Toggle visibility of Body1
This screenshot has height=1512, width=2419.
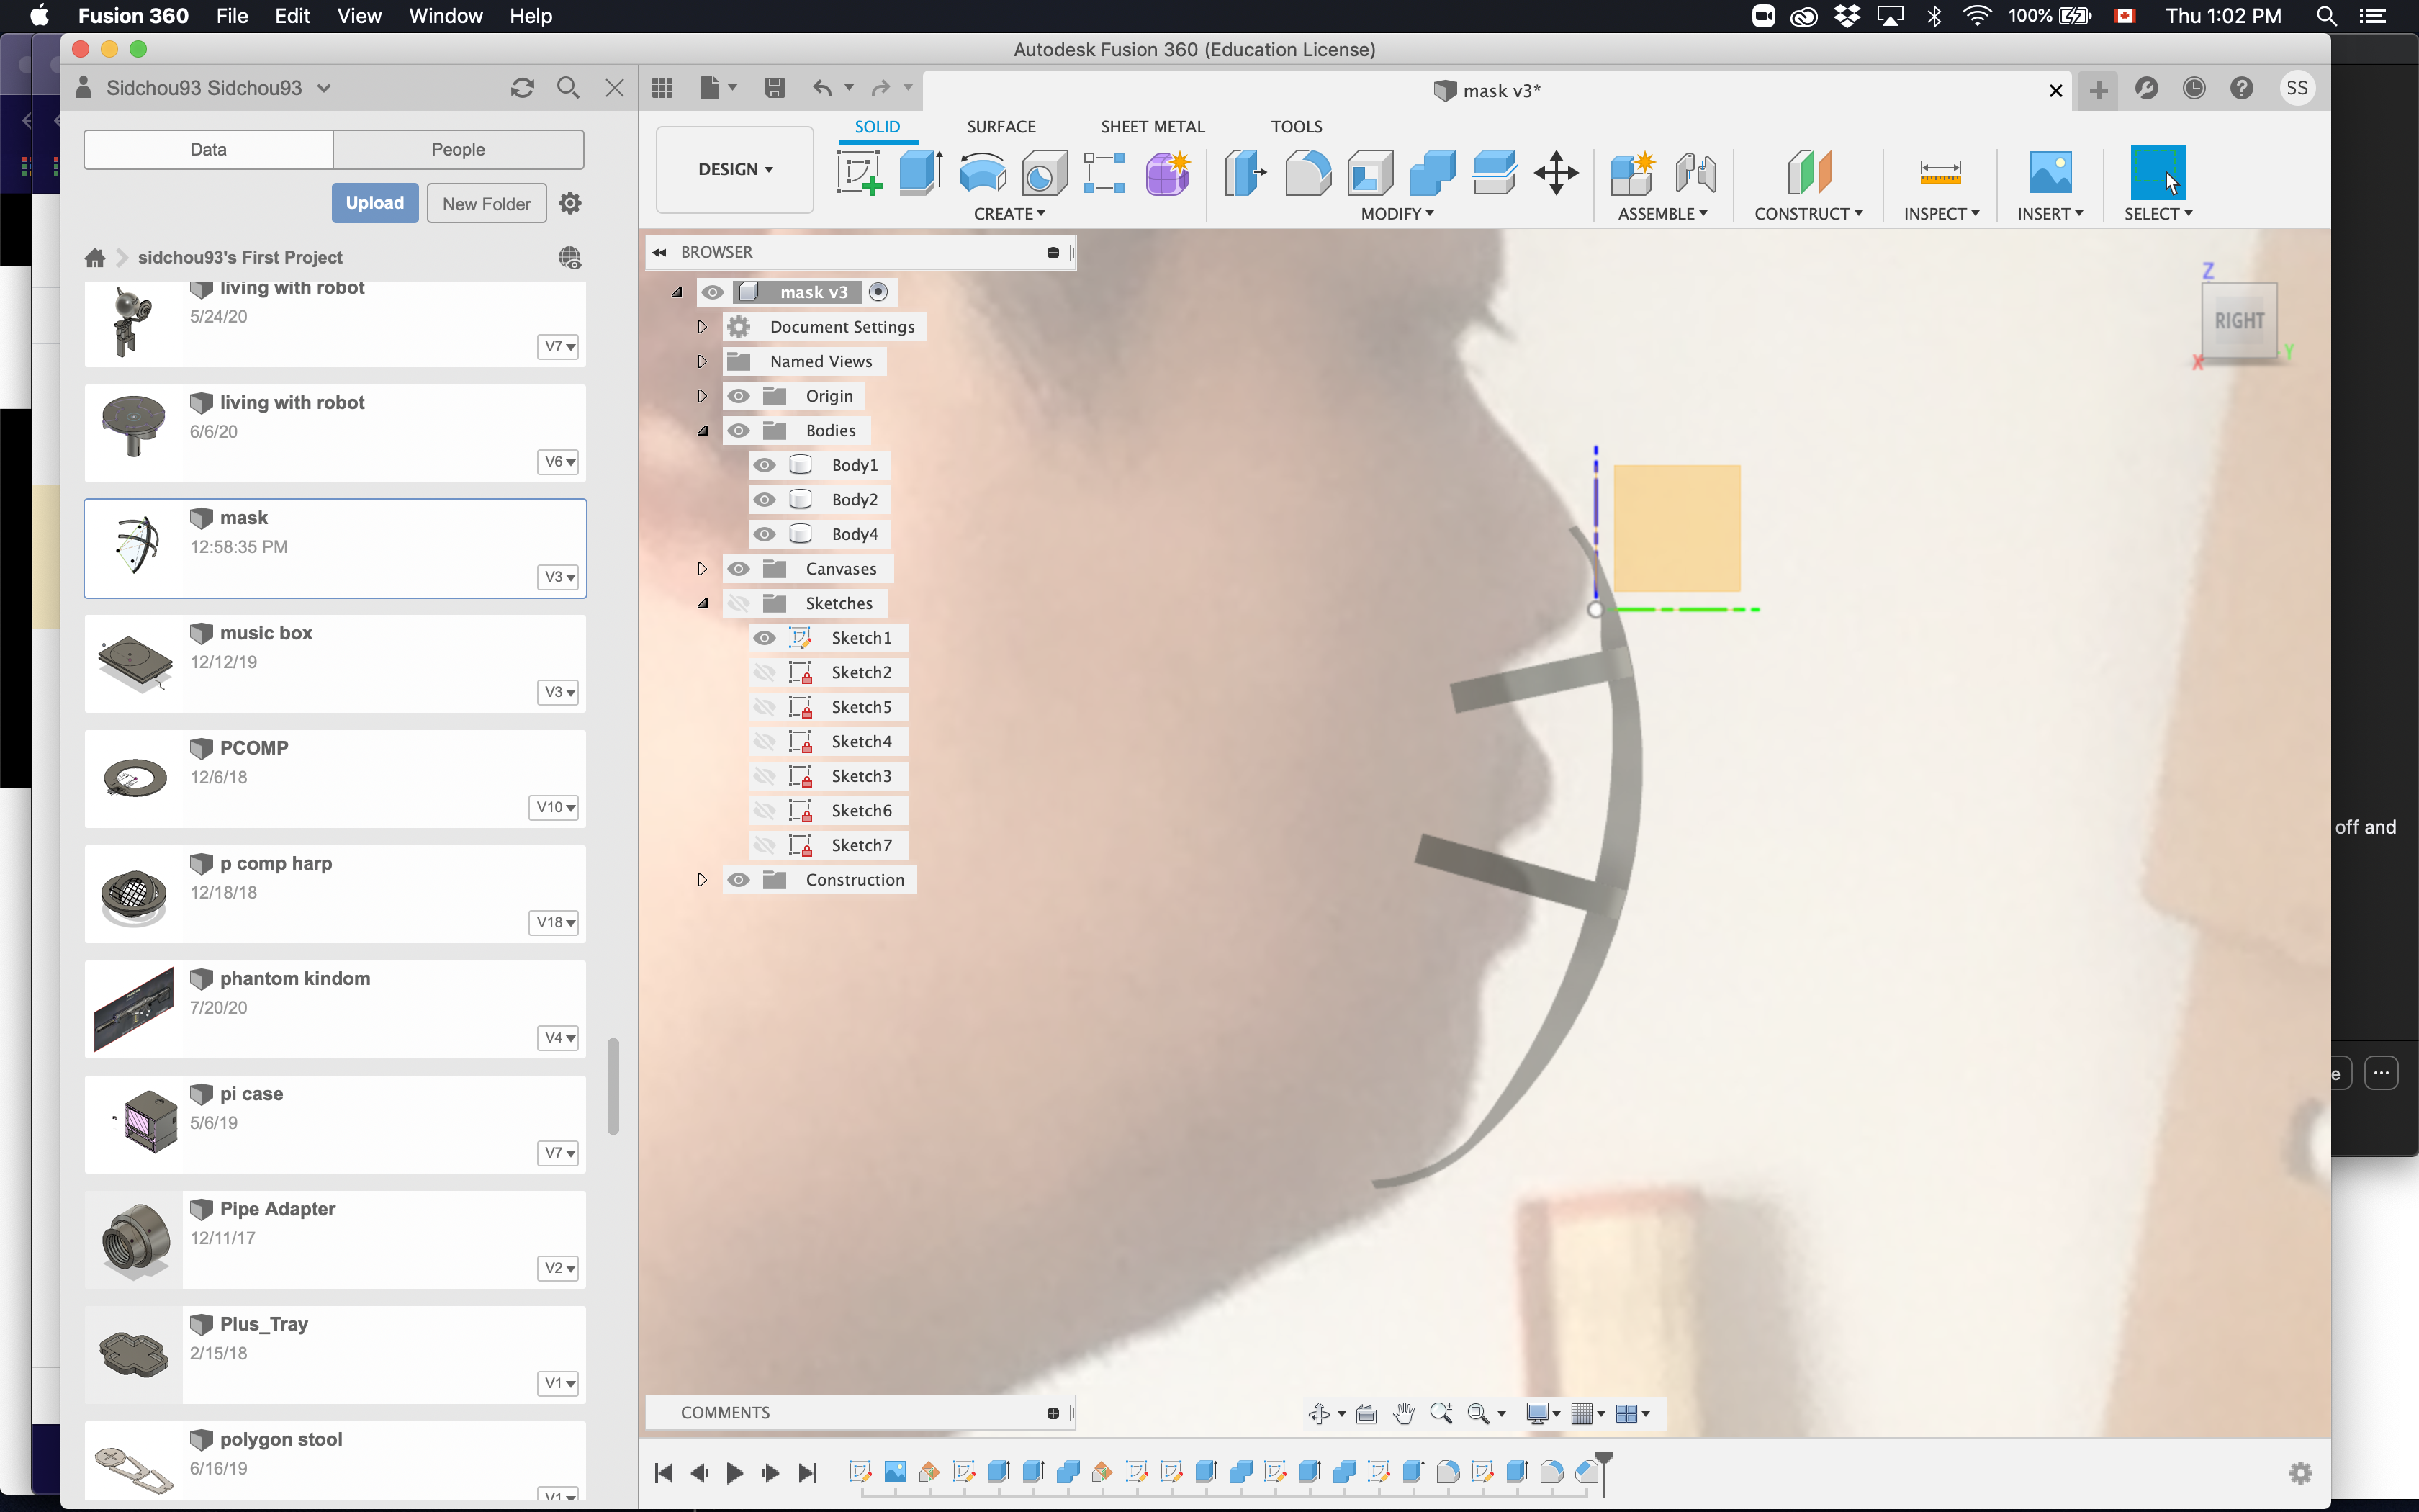tap(763, 464)
